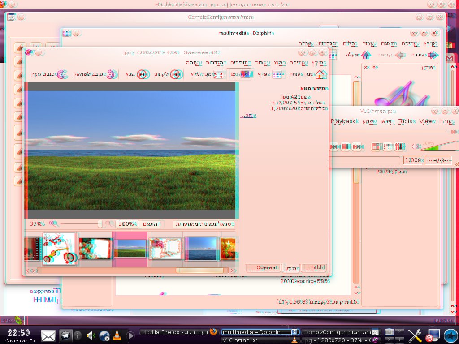Open Dolphin File menu (קובץ)
The width and height of the screenshot is (459, 344).
pos(430,43)
